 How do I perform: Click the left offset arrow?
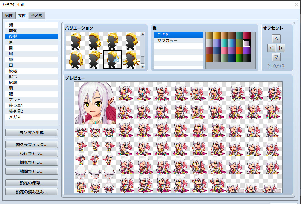271,48
